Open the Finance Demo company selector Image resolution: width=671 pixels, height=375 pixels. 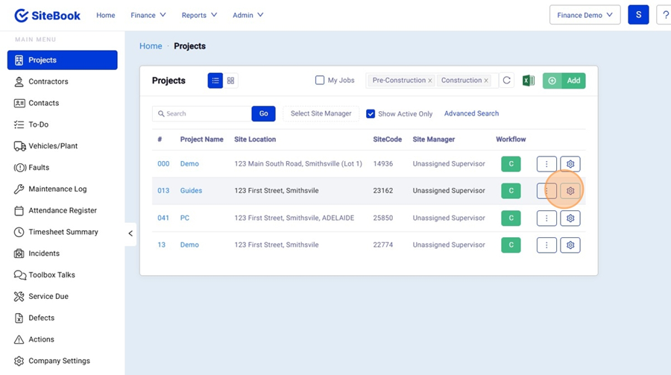coord(585,15)
